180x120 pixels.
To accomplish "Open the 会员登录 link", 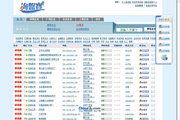I will tap(139, 5).
